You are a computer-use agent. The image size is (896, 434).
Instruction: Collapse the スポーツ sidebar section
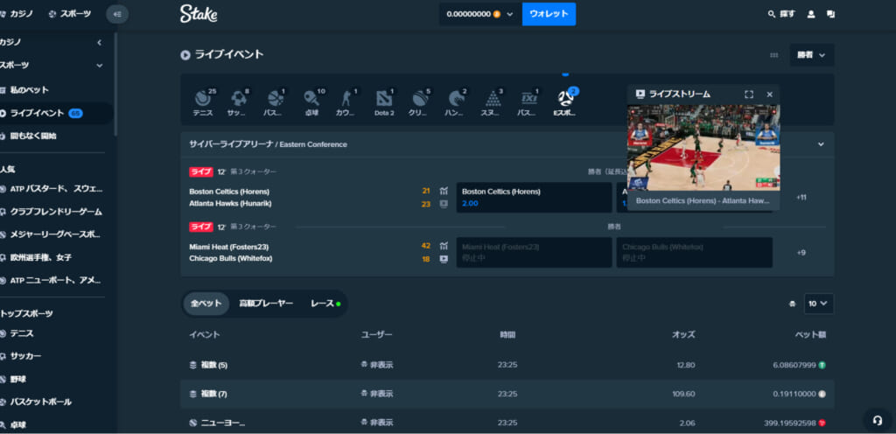99,65
